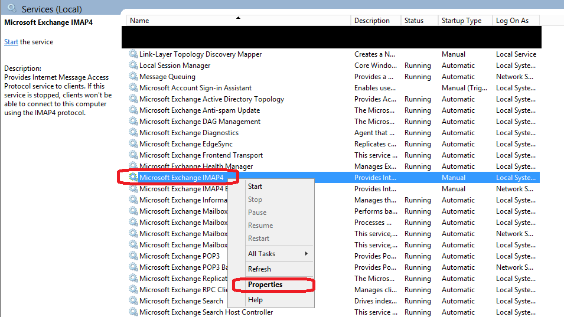
Task: Select Microsoft Exchange POP3 service name
Action: [180, 256]
